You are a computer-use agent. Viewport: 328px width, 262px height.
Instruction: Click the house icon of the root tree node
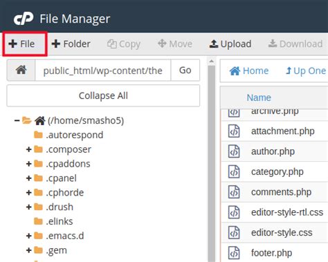pyautogui.click(x=39, y=120)
